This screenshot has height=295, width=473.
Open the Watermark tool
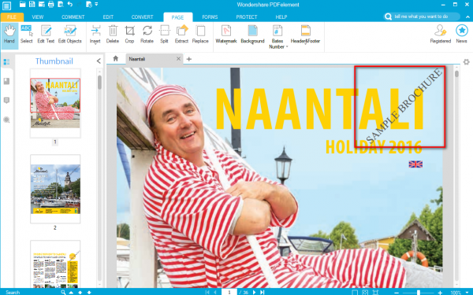226,35
